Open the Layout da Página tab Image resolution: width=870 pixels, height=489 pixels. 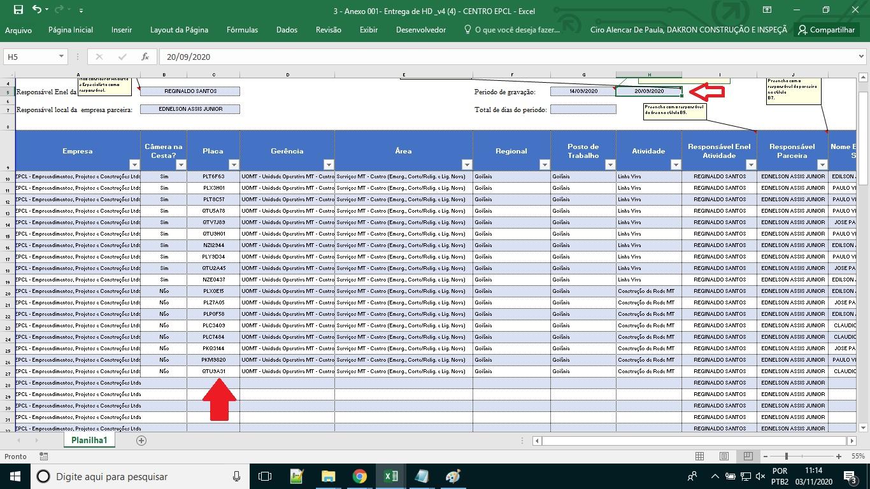coord(179,30)
